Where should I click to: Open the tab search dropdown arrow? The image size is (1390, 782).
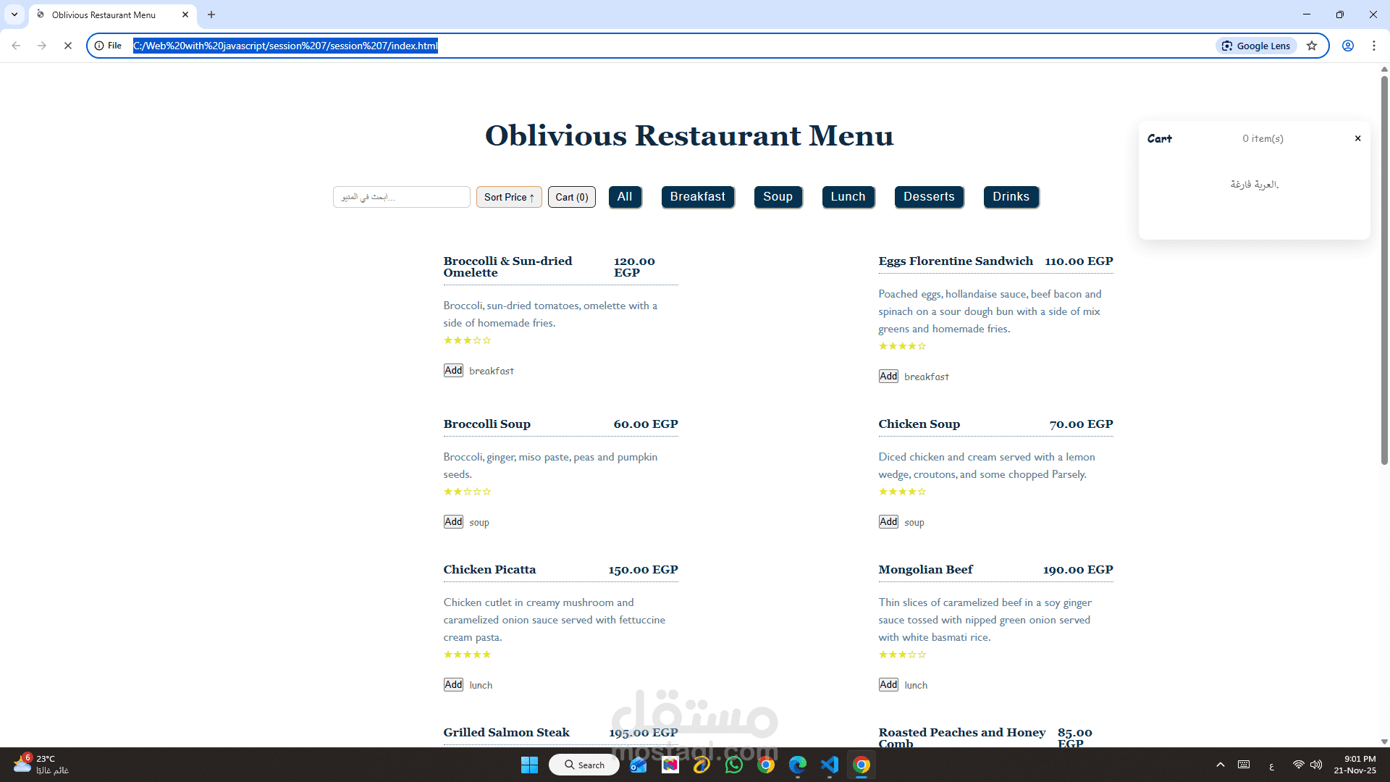pyautogui.click(x=14, y=14)
